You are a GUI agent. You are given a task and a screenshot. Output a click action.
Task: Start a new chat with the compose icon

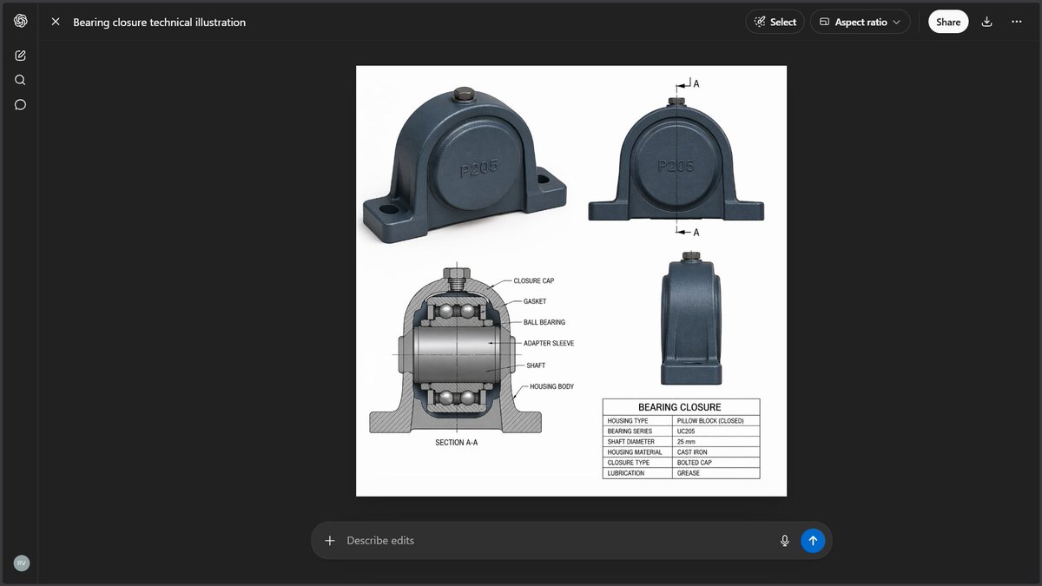click(20, 56)
